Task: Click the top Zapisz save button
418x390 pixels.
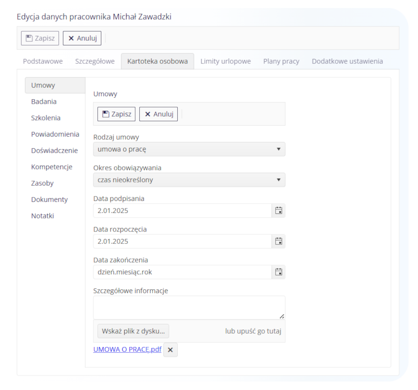Action: (x=40, y=38)
